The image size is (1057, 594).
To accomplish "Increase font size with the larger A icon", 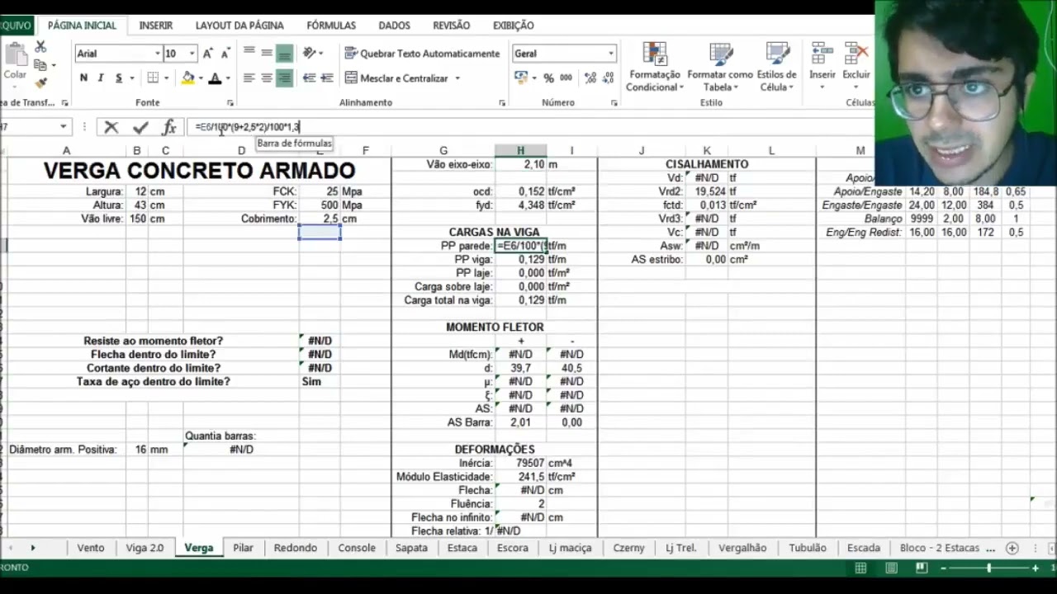I will click(x=208, y=54).
